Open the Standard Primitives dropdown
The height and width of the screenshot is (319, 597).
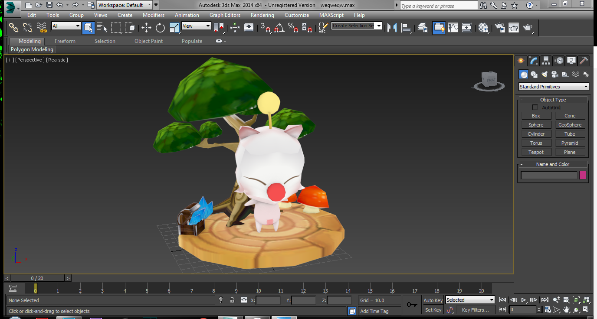pos(554,87)
